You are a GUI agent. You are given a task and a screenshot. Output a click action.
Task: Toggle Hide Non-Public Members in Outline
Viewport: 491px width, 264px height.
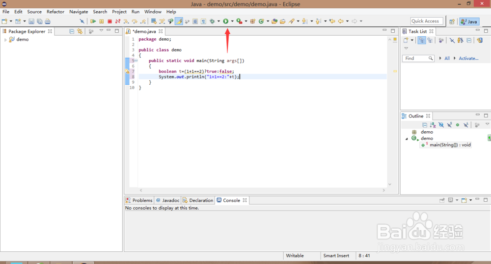click(458, 125)
